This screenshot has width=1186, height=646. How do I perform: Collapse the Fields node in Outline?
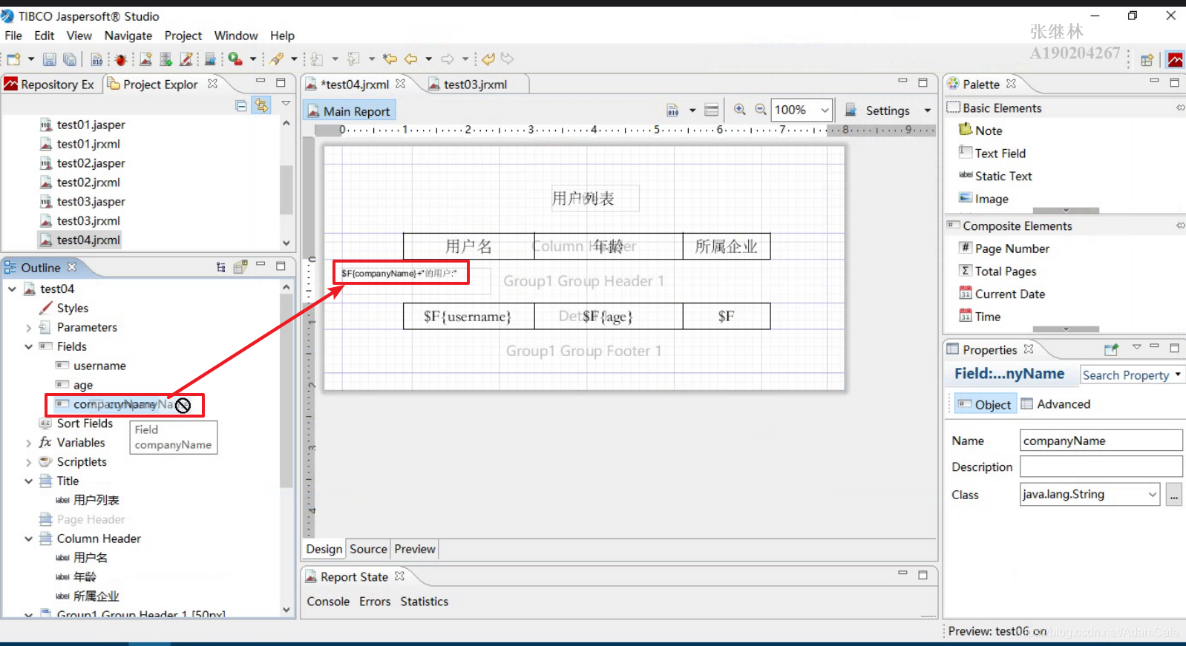[x=28, y=346]
